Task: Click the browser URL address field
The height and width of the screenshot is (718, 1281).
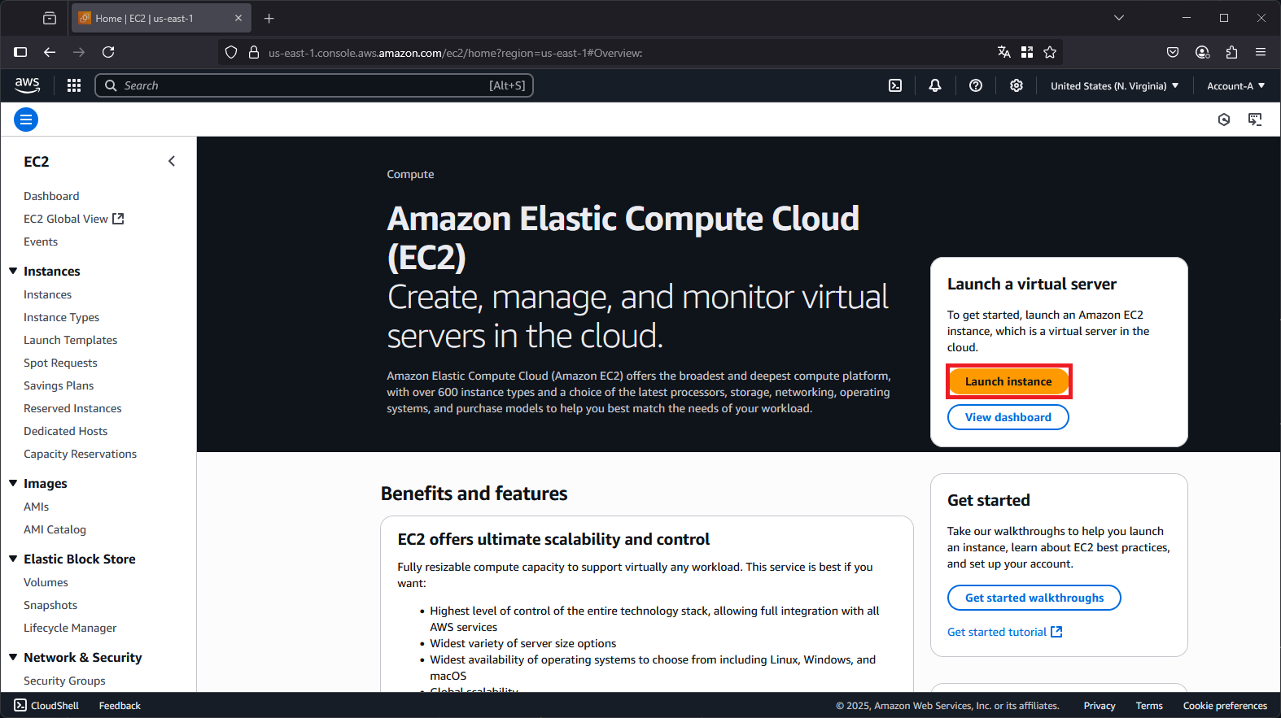Action: pos(627,53)
